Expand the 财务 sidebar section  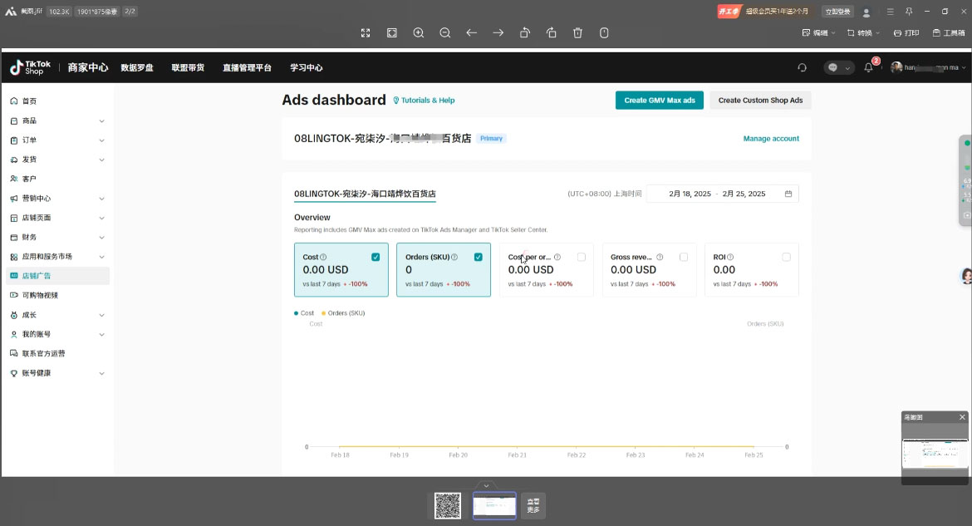click(x=30, y=237)
